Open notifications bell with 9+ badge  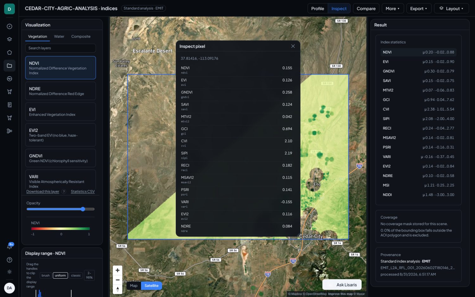point(10,246)
